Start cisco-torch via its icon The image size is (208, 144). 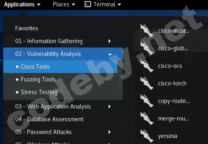[x=147, y=83]
